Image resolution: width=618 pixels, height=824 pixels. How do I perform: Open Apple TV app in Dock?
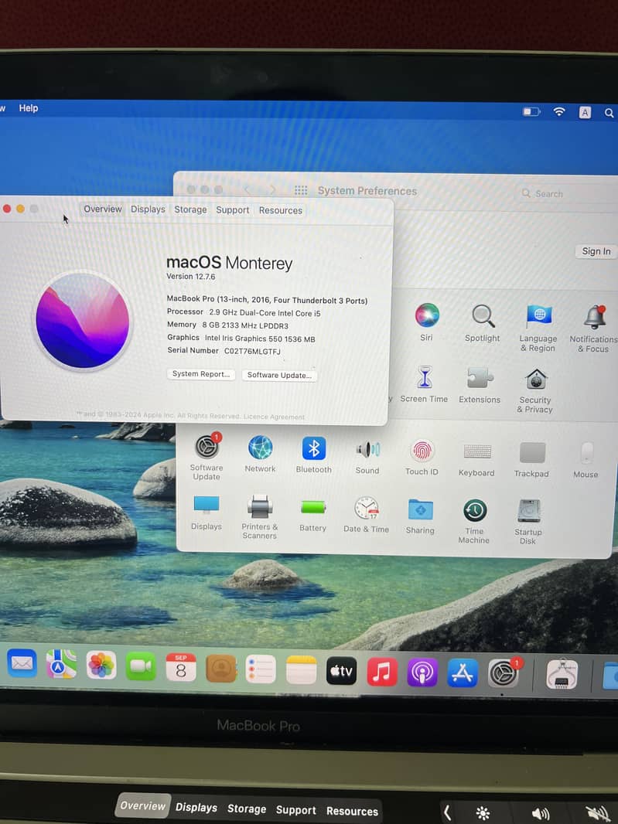tap(341, 671)
